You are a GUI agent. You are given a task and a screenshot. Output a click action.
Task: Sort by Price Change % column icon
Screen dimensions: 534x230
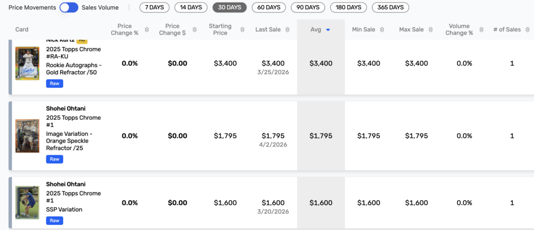tap(147, 30)
